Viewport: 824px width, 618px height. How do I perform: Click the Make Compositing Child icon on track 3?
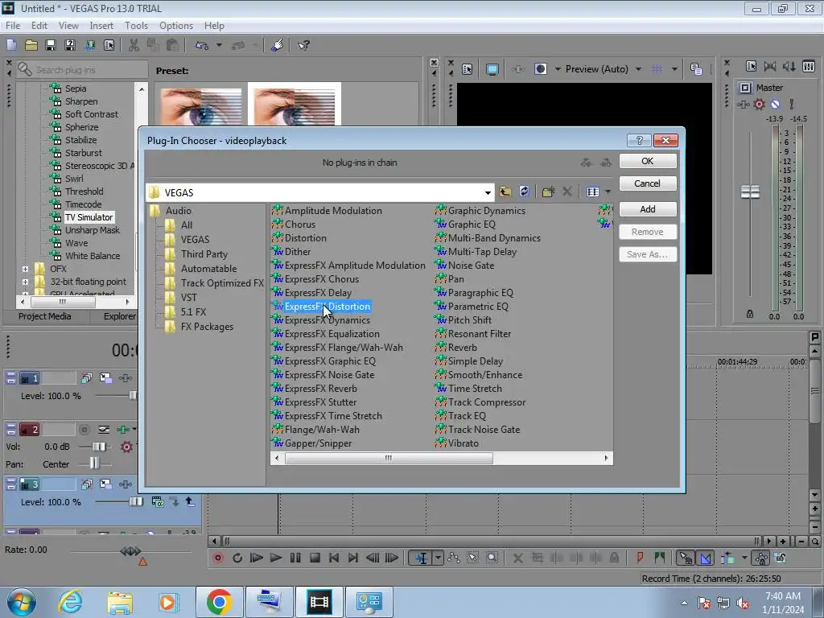[174, 502]
